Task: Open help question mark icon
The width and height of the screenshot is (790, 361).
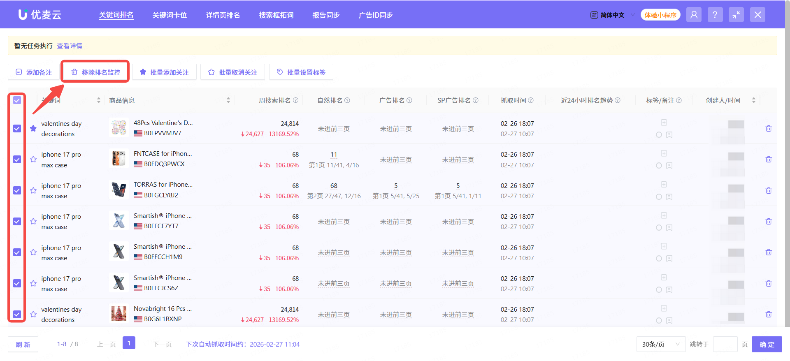Action: (x=715, y=15)
